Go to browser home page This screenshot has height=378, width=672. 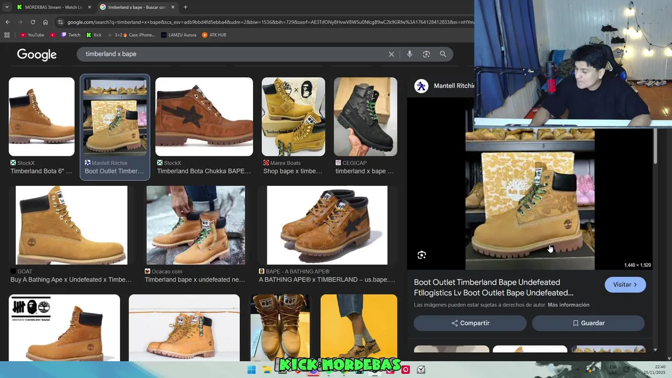(x=46, y=22)
